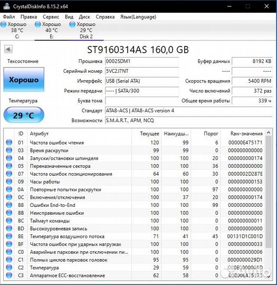Click the rotation speed value 5400 RPM

pos(252,81)
